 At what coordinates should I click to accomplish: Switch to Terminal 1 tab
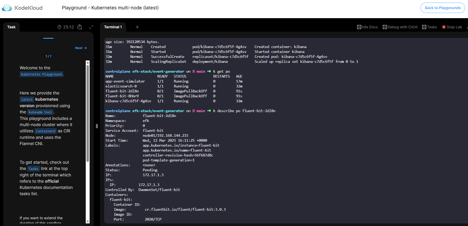[x=113, y=27]
